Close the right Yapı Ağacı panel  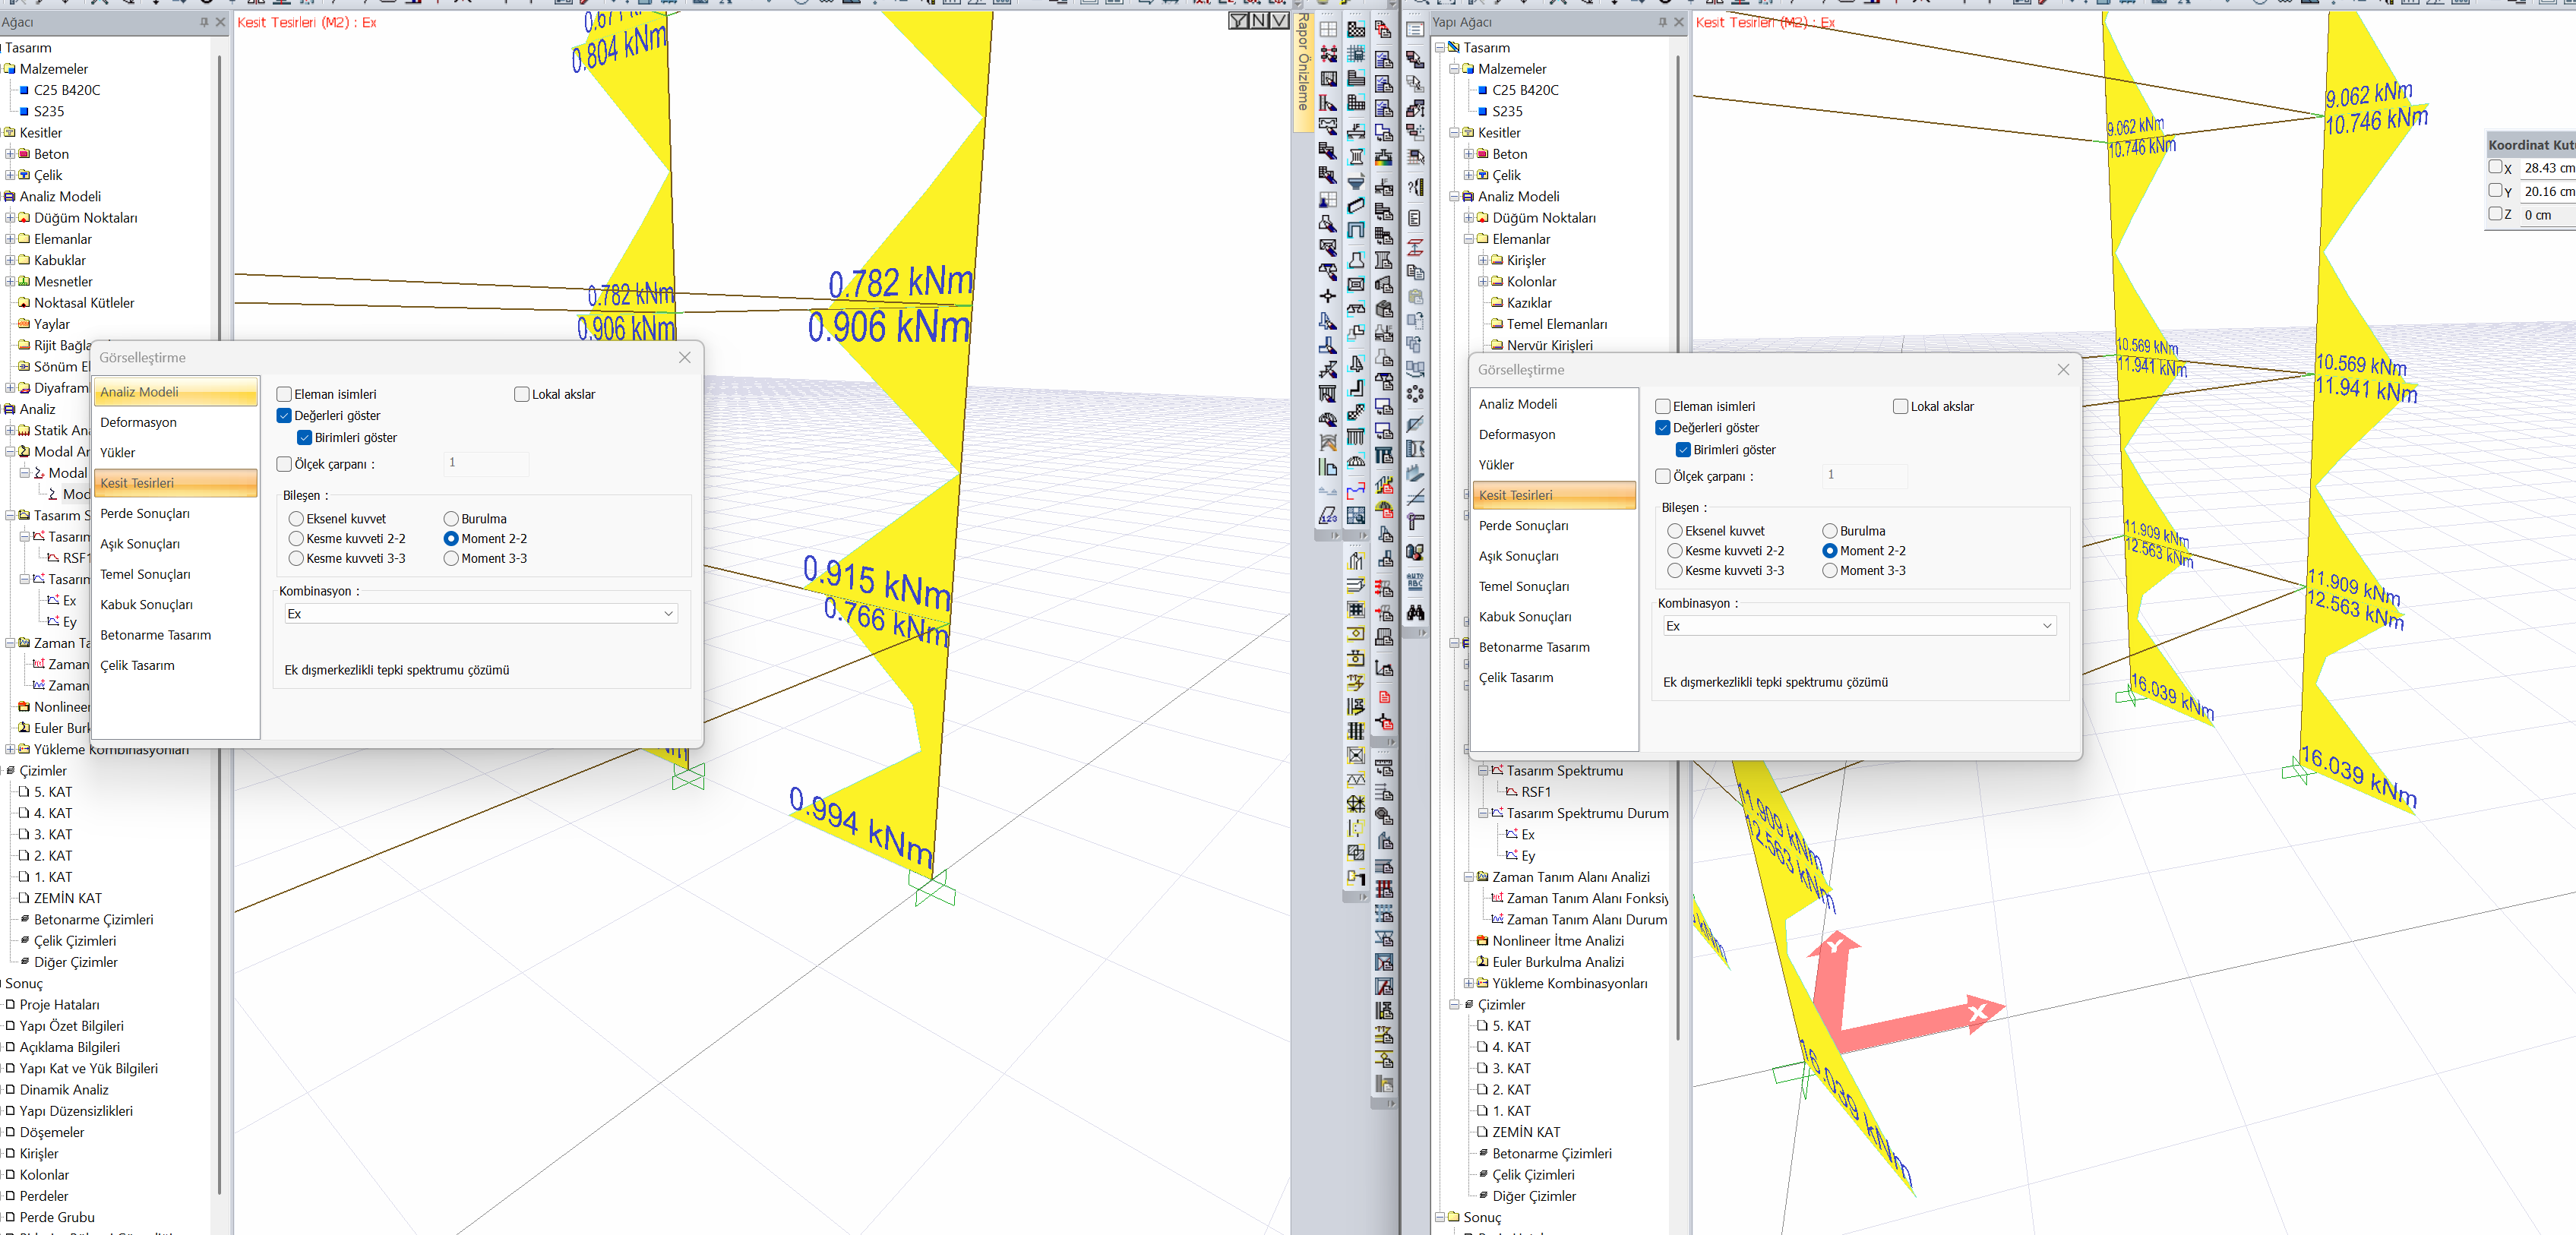tap(1679, 22)
